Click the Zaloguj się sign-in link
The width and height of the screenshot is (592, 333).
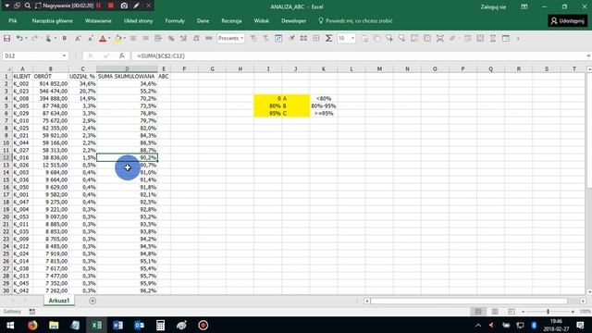(x=493, y=6)
